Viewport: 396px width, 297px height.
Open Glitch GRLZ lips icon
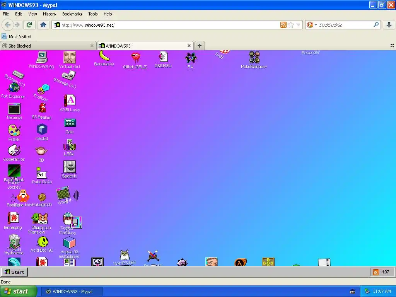click(x=135, y=58)
